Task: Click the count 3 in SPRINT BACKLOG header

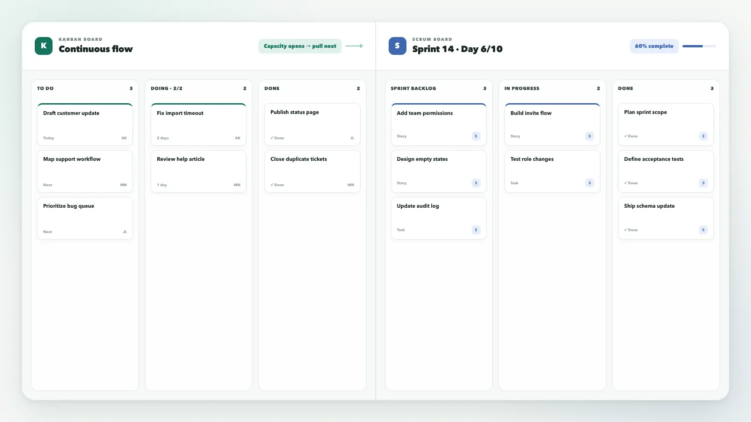Action: [485, 88]
